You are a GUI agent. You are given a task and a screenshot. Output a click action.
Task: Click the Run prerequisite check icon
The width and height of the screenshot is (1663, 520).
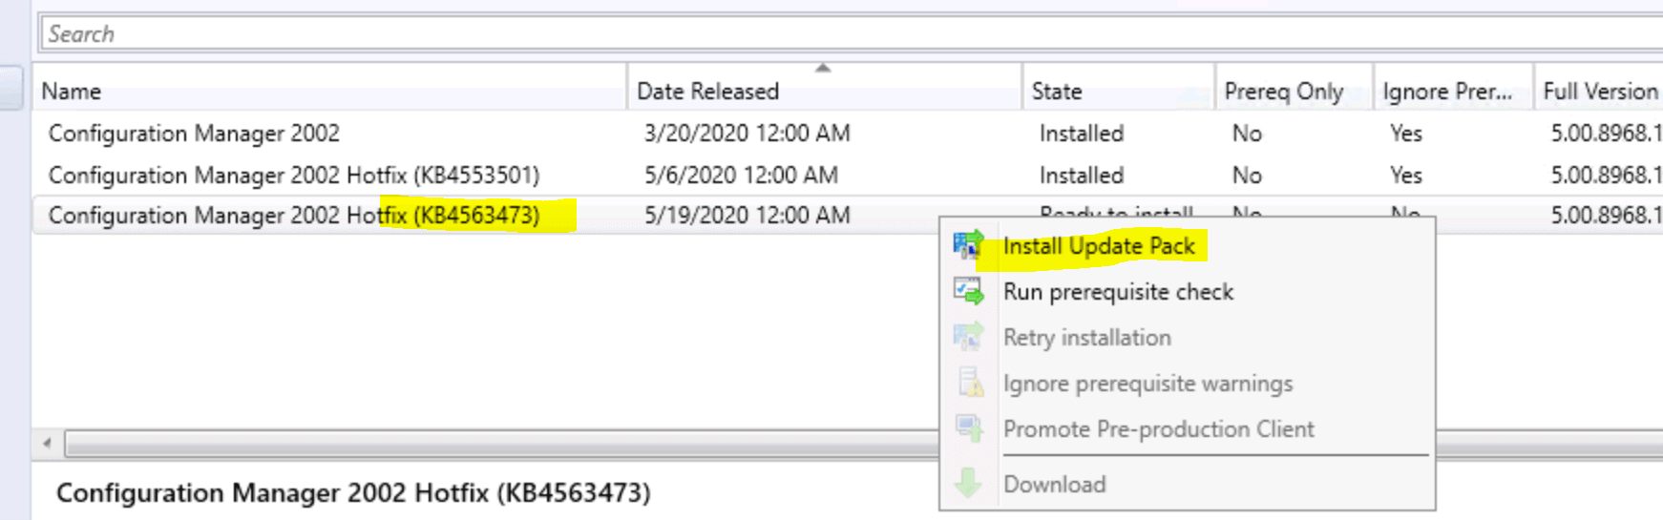click(969, 291)
